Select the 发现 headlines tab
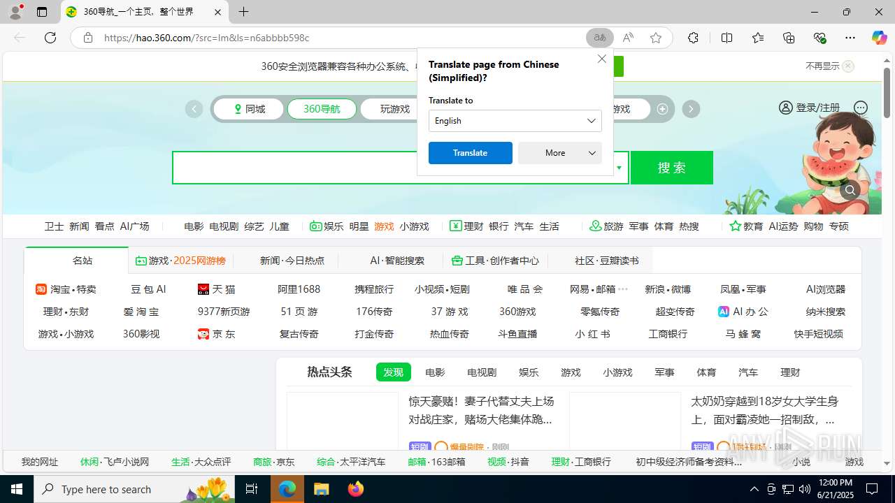895x503 pixels. [x=394, y=372]
